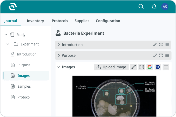The width and height of the screenshot is (176, 117).
Task: Open Introduction in the sidebar
Action: click(x=27, y=54)
